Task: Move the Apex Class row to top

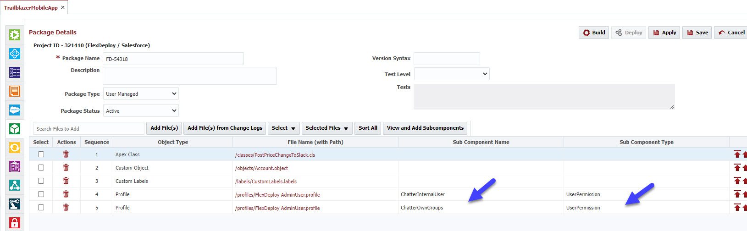Action: click(x=737, y=154)
